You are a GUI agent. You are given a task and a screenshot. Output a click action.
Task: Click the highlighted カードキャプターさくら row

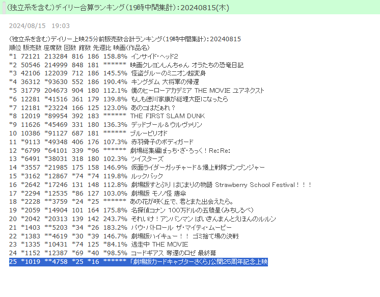pyautogui.click(x=139, y=262)
